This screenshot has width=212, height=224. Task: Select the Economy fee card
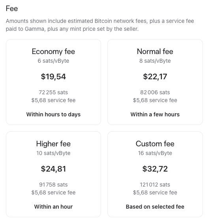pyautogui.click(x=53, y=82)
